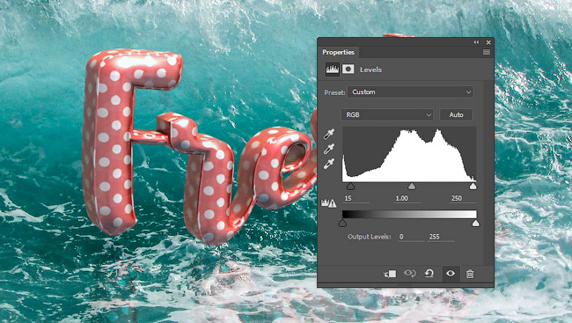Close the Properties panel
The image size is (572, 323).
[x=488, y=42]
